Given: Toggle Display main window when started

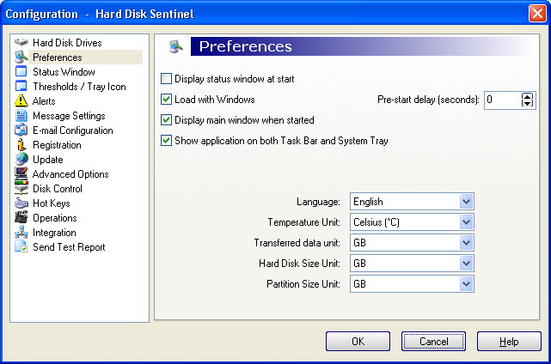Looking at the screenshot, I should [166, 120].
